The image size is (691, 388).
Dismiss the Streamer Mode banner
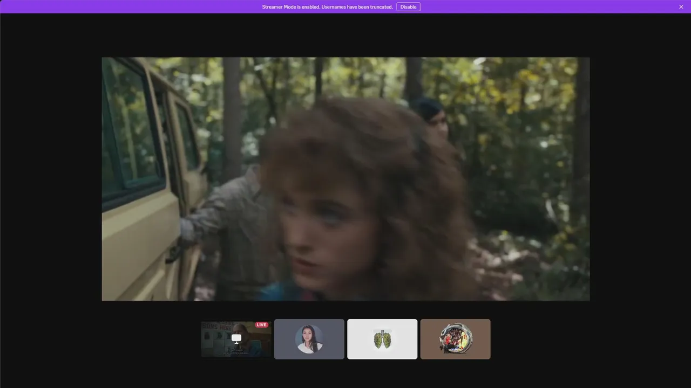[x=681, y=7]
